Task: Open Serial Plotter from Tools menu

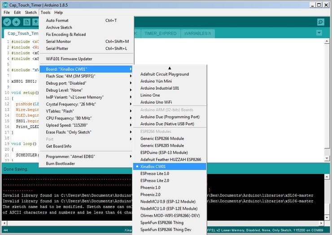Action: pos(87,48)
